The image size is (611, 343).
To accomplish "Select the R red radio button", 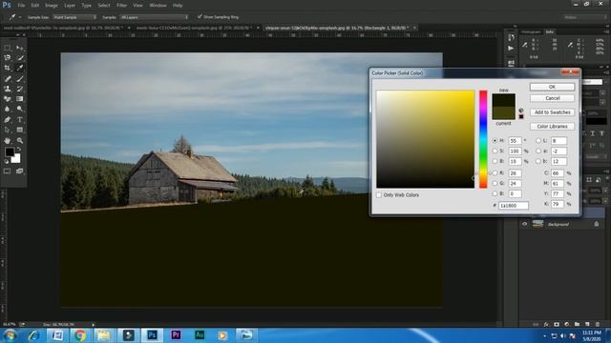I will click(495, 172).
